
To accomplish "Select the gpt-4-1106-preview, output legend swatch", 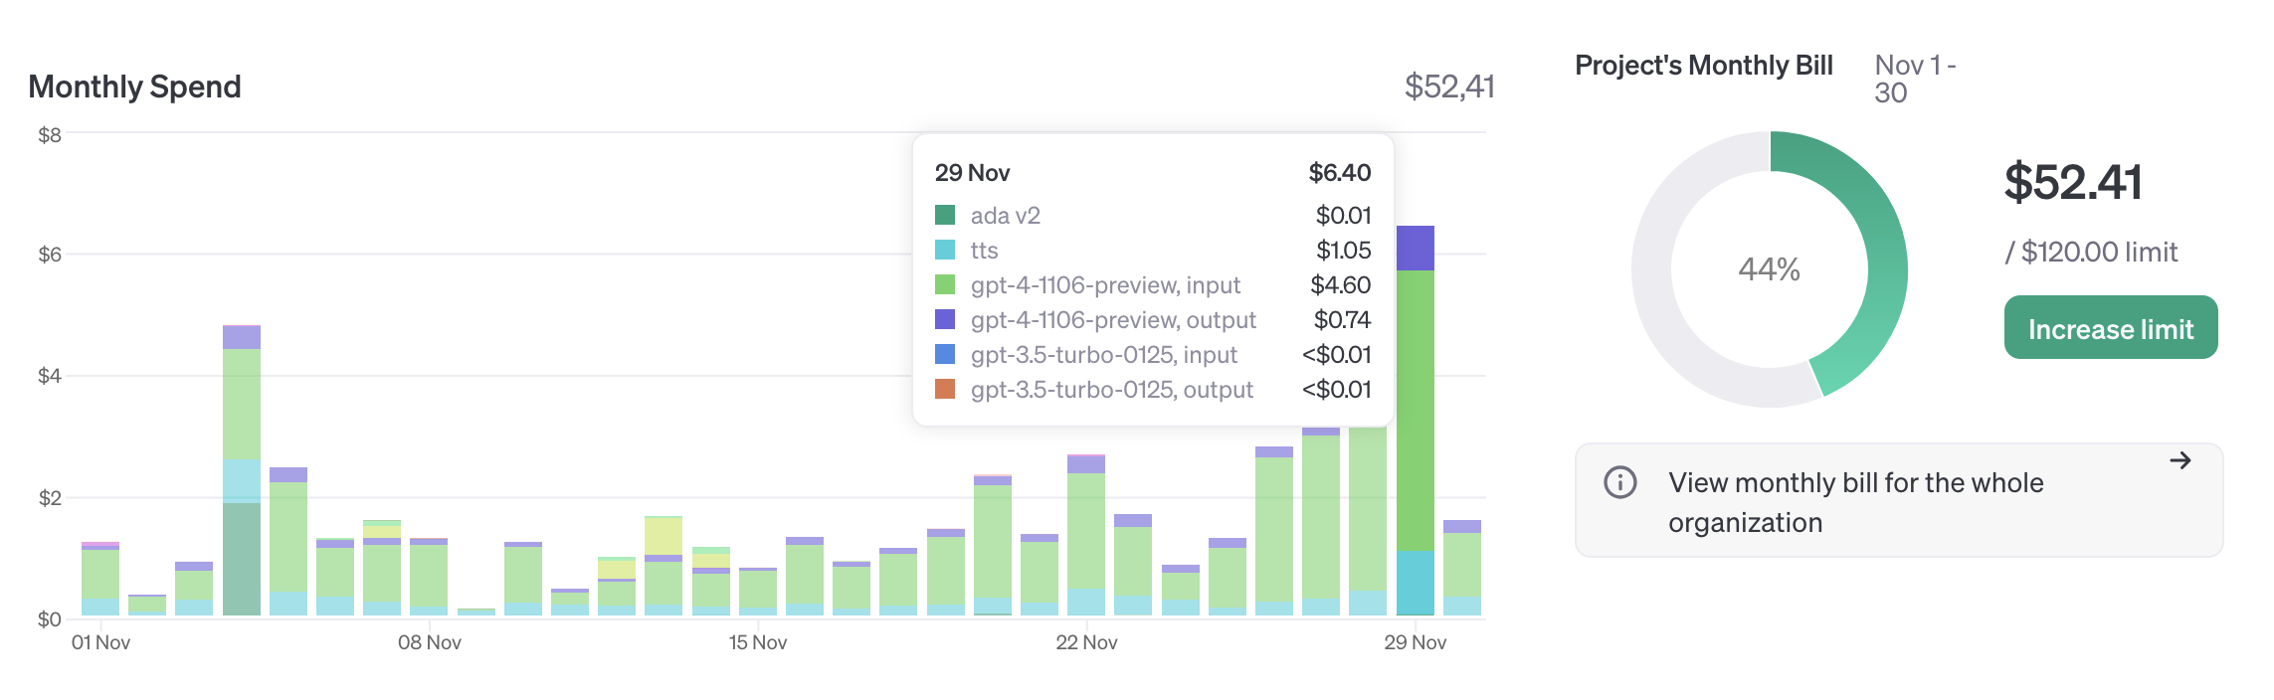I will tap(945, 319).
